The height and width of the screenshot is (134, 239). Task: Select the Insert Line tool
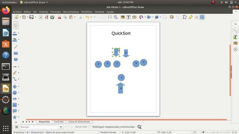[x=16, y=47]
